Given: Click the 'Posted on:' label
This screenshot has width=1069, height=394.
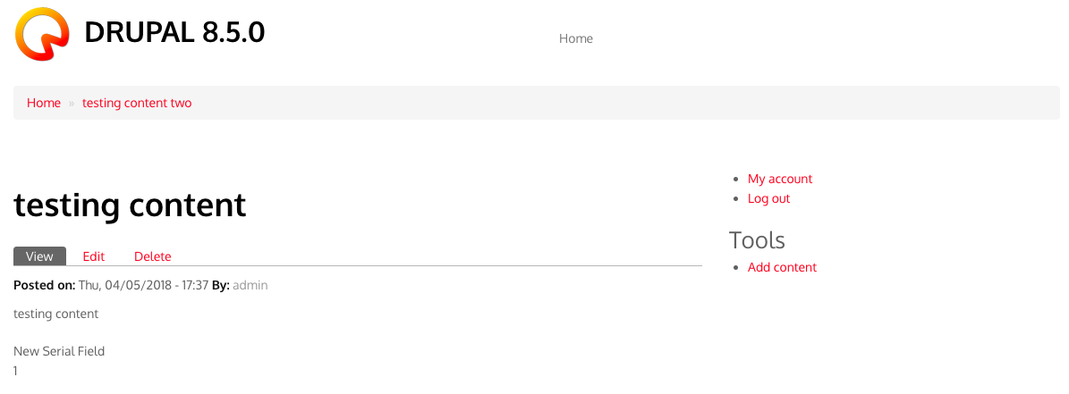Looking at the screenshot, I should click(45, 285).
